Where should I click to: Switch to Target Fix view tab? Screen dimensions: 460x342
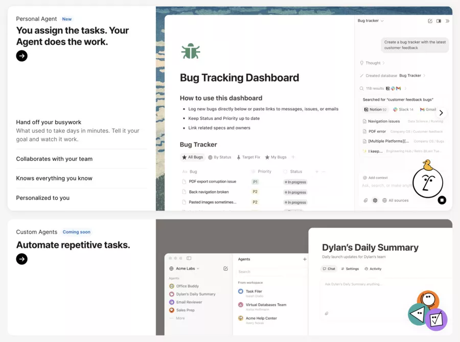(x=248, y=157)
